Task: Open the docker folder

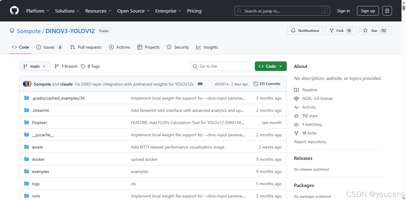Action: (38, 159)
